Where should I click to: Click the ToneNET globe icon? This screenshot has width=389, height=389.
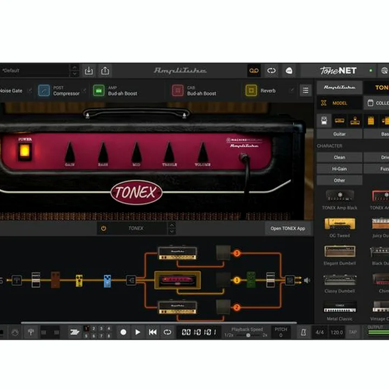coord(384,71)
